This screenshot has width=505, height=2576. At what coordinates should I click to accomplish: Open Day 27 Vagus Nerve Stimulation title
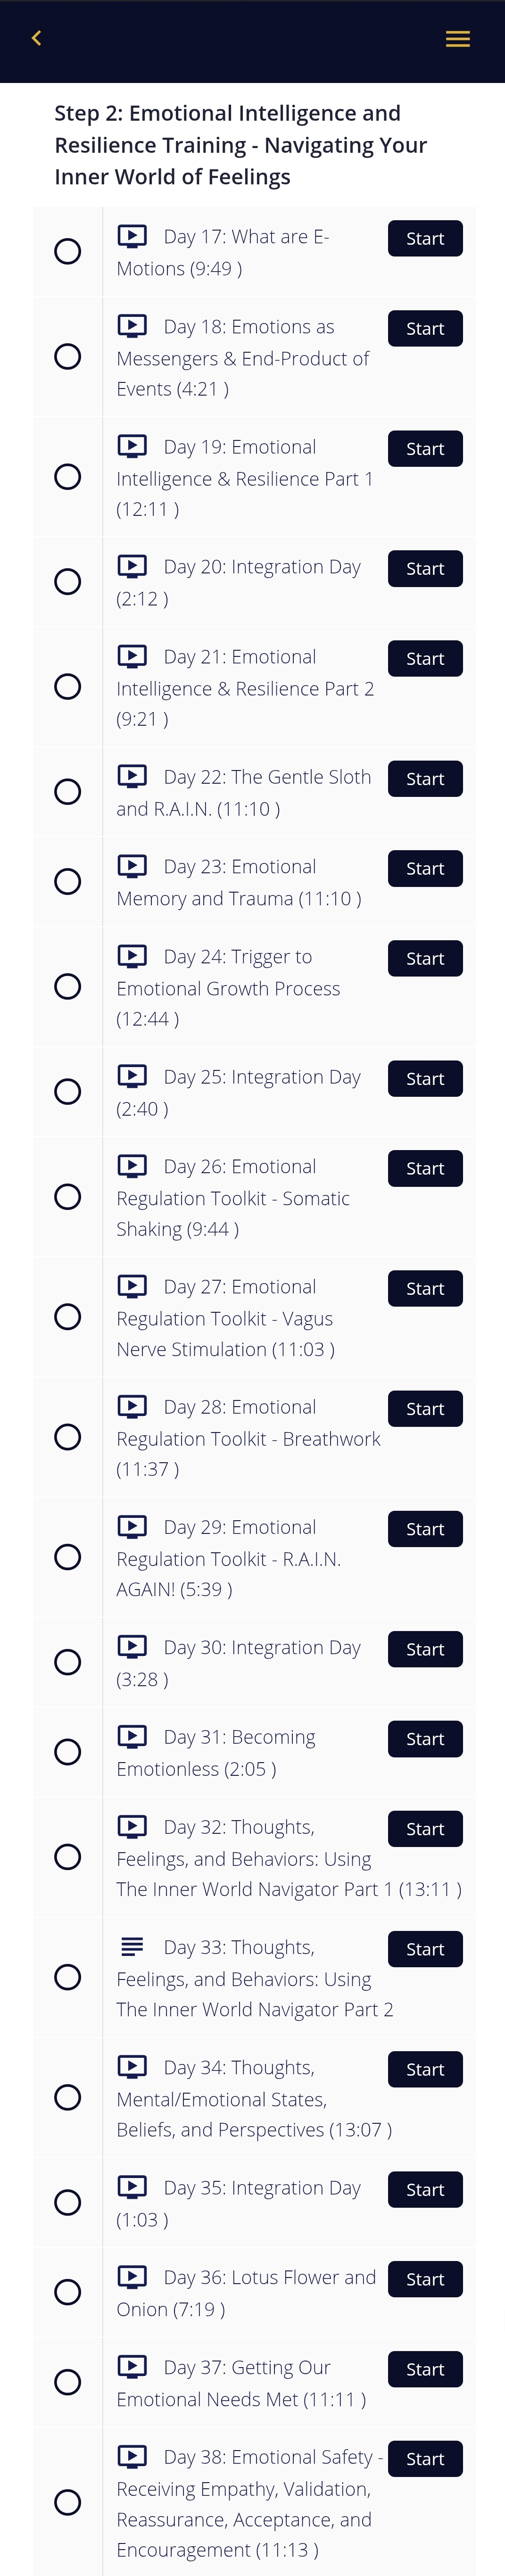pyautogui.click(x=226, y=1318)
